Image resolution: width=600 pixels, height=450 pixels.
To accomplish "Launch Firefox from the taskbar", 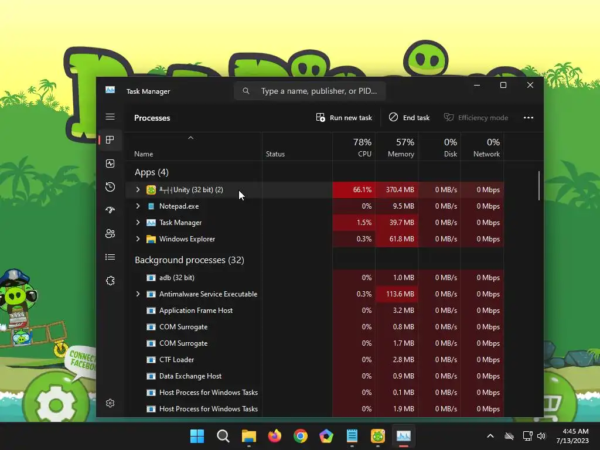I will [x=274, y=436].
